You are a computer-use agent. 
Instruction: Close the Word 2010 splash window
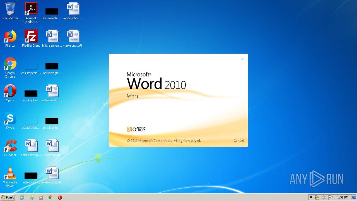(242, 59)
